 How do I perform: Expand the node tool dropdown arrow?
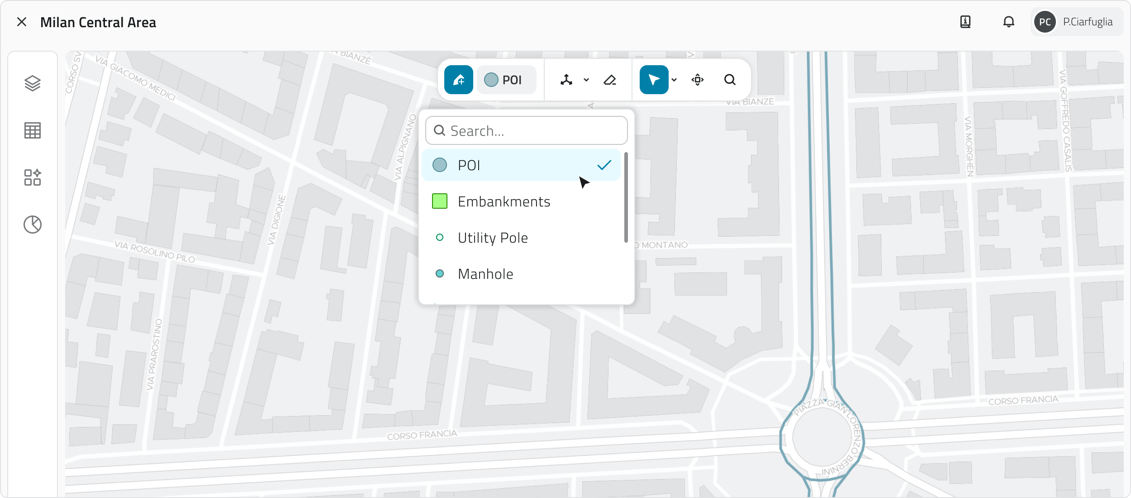(x=586, y=80)
